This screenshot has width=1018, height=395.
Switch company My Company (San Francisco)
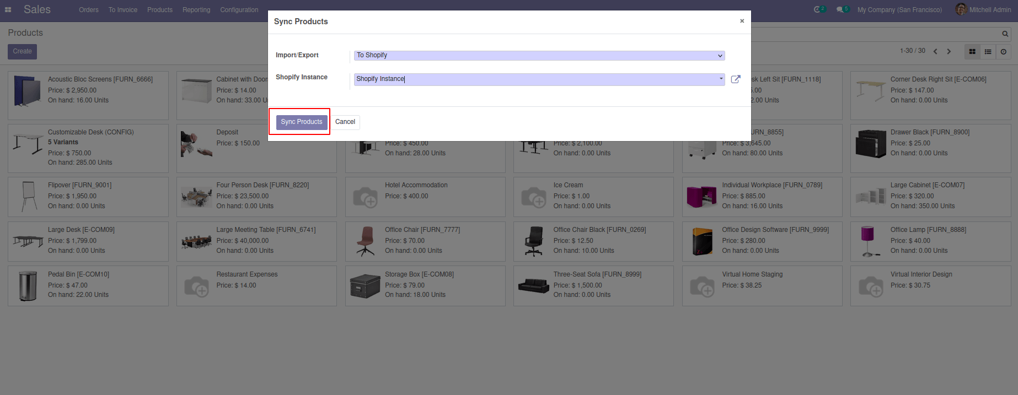899,10
